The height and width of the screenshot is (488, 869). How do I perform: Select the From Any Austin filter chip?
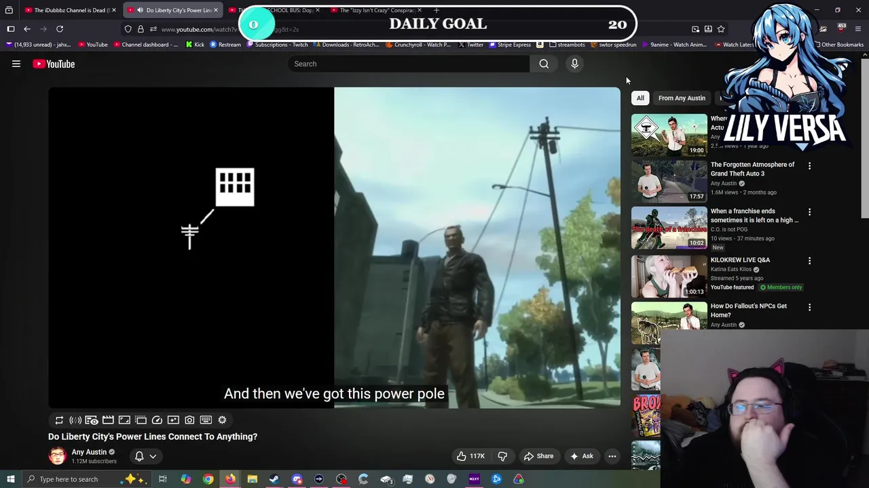[682, 98]
